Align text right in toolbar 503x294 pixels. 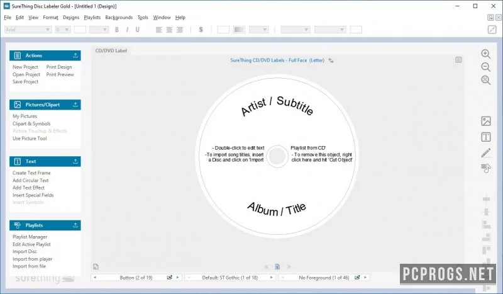coord(180,30)
